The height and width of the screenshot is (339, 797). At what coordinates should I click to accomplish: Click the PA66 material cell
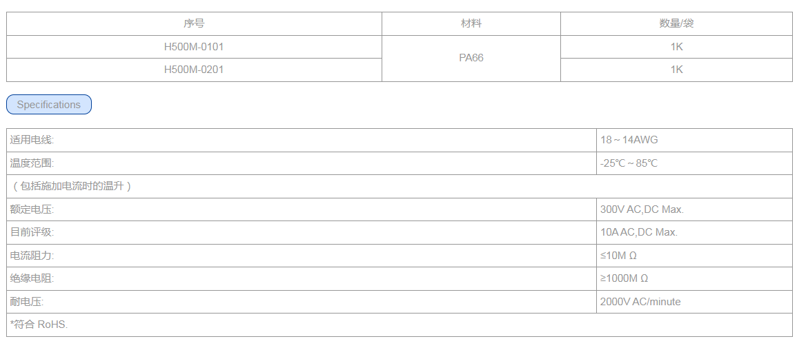471,58
